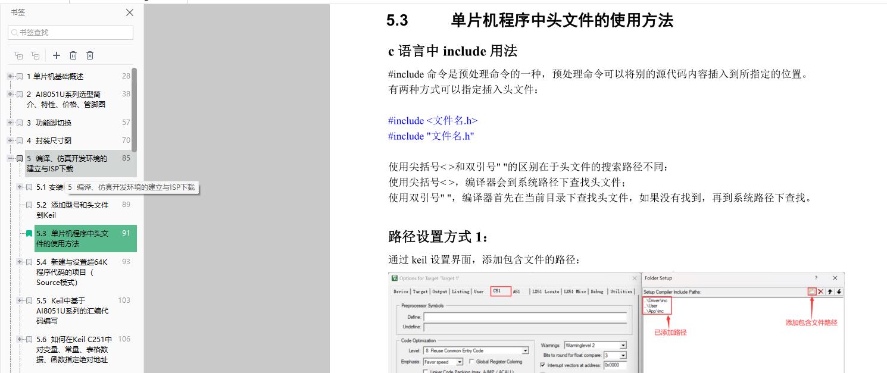Click the move-up arrow icon in Folder Setup
Viewport: 887px width, 373px height.
[830, 291]
